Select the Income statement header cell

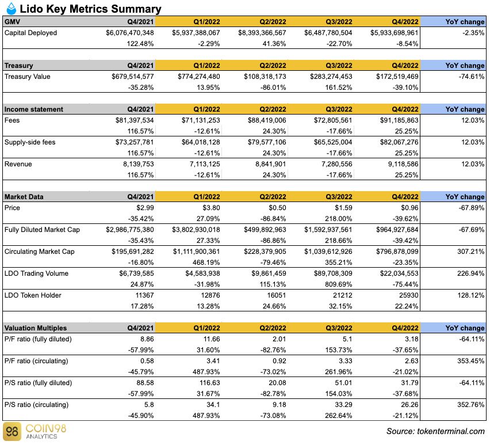click(33, 109)
